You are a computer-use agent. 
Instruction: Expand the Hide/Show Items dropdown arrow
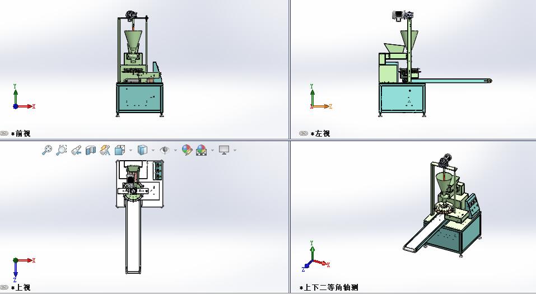tap(175, 150)
